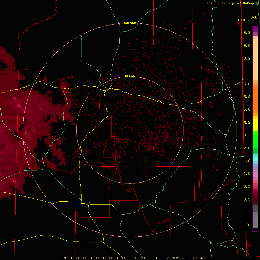Click the 5.8 legend value
260x260 pixels.
tap(247, 97)
